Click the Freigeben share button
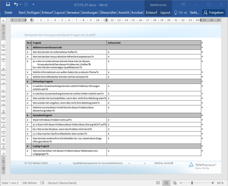The image size is (228, 186). 214,12
